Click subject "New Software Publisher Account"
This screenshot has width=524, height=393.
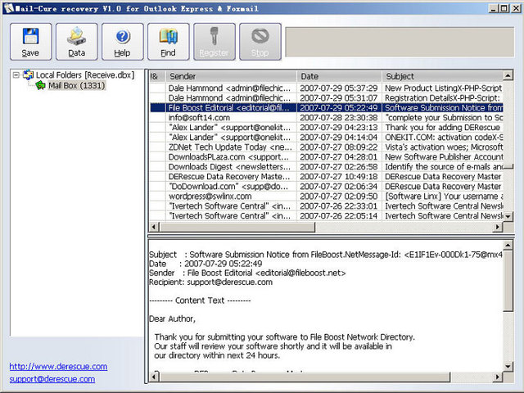(444, 157)
